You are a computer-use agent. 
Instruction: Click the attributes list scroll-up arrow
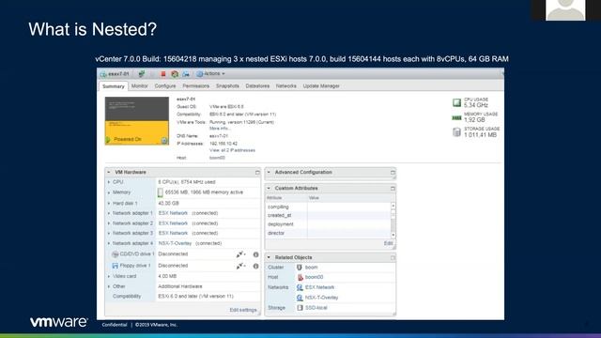[393, 206]
